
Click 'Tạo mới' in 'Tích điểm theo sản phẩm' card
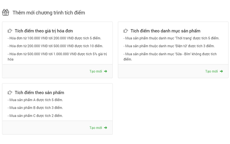(96, 128)
